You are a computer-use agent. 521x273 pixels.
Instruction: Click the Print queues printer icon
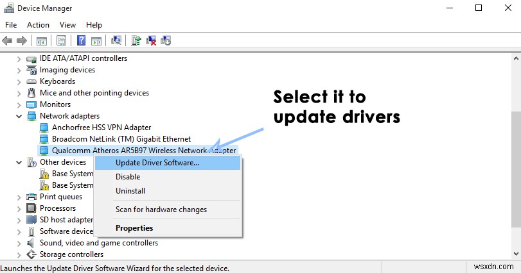click(x=31, y=197)
